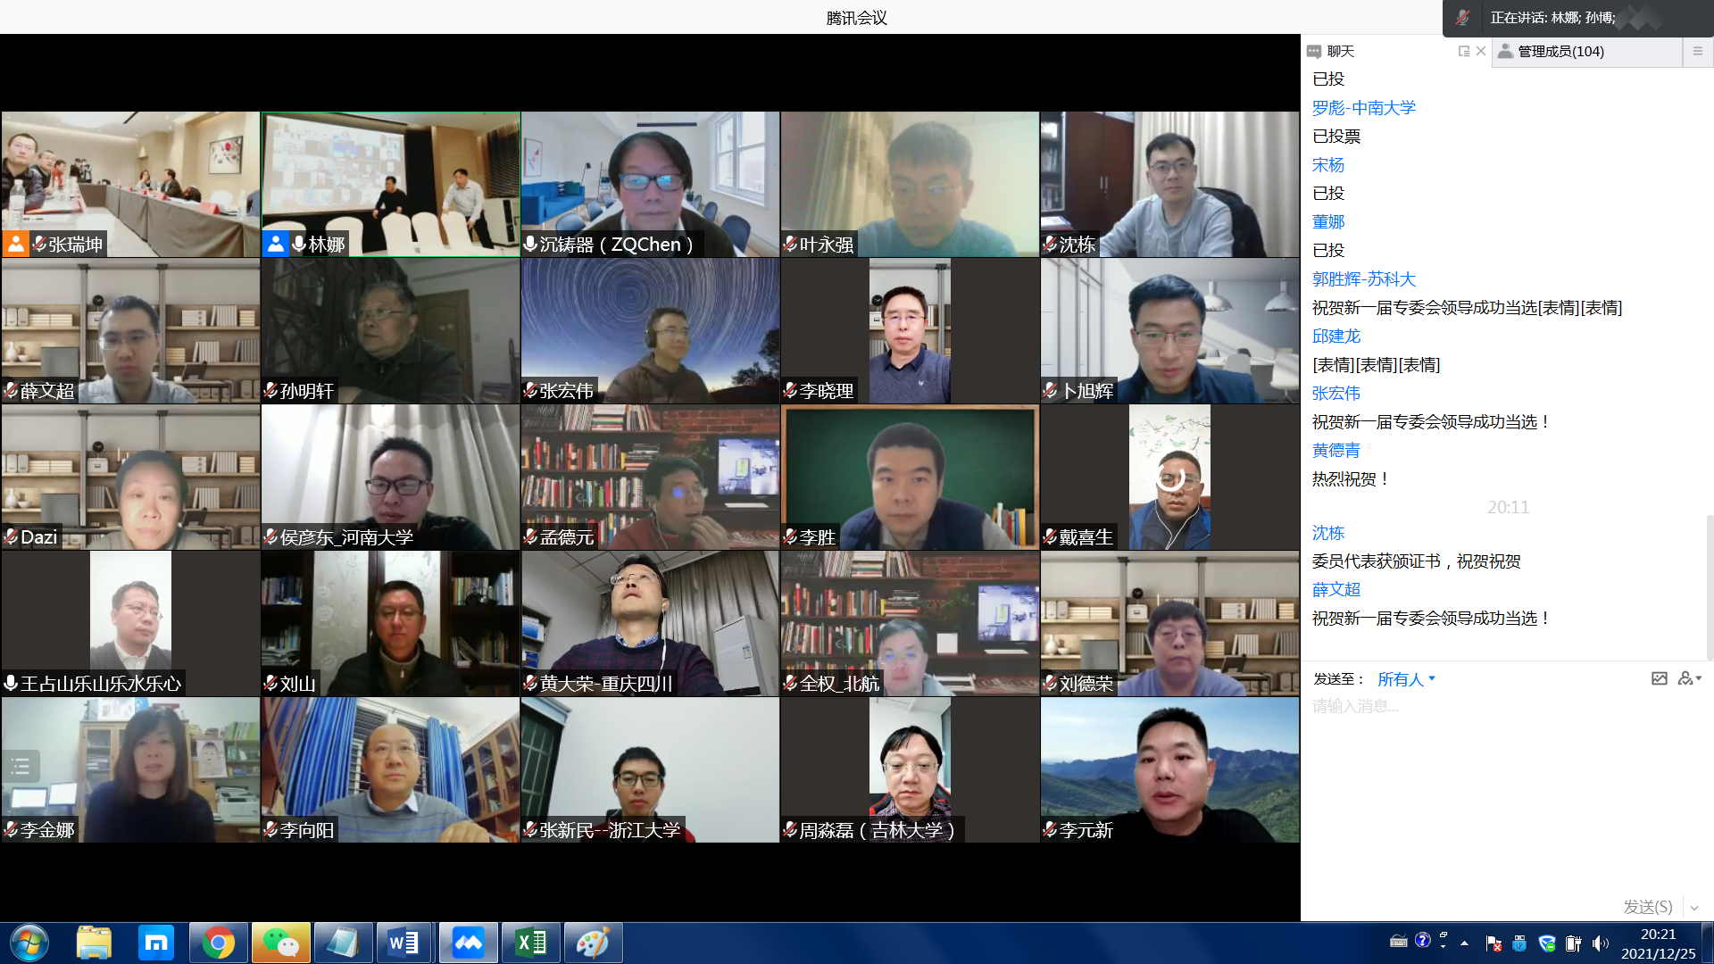The width and height of the screenshot is (1714, 964).
Task: Open the Tencent Meeting taskbar icon
Action: click(468, 943)
